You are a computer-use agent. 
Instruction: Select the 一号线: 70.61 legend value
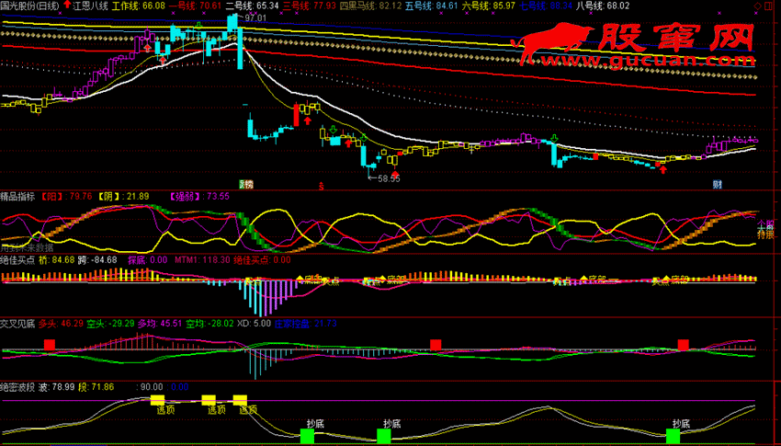(195, 6)
